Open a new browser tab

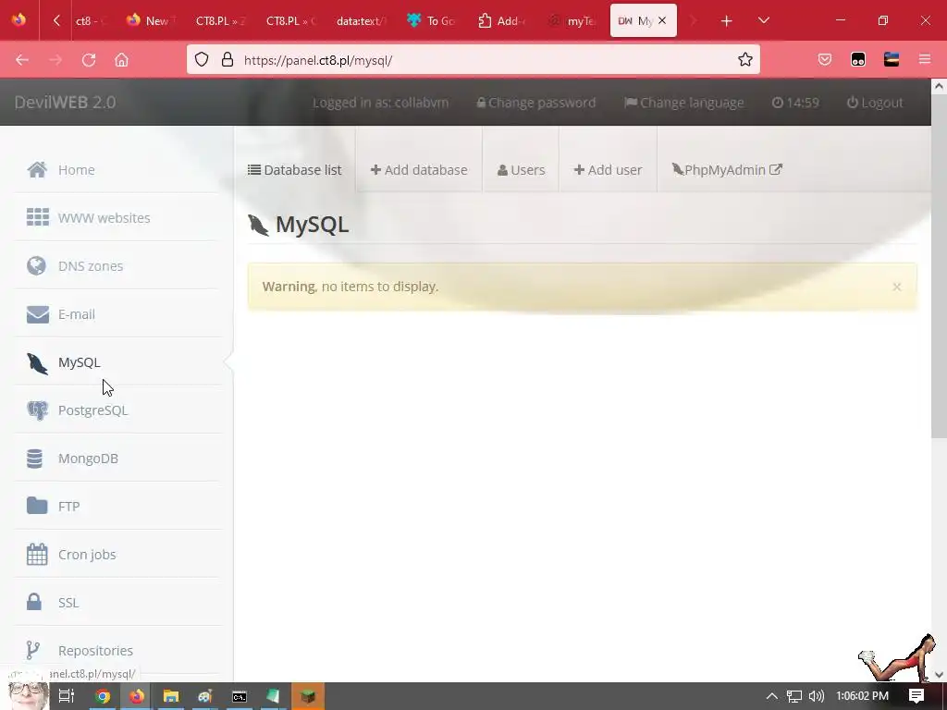[x=727, y=21]
